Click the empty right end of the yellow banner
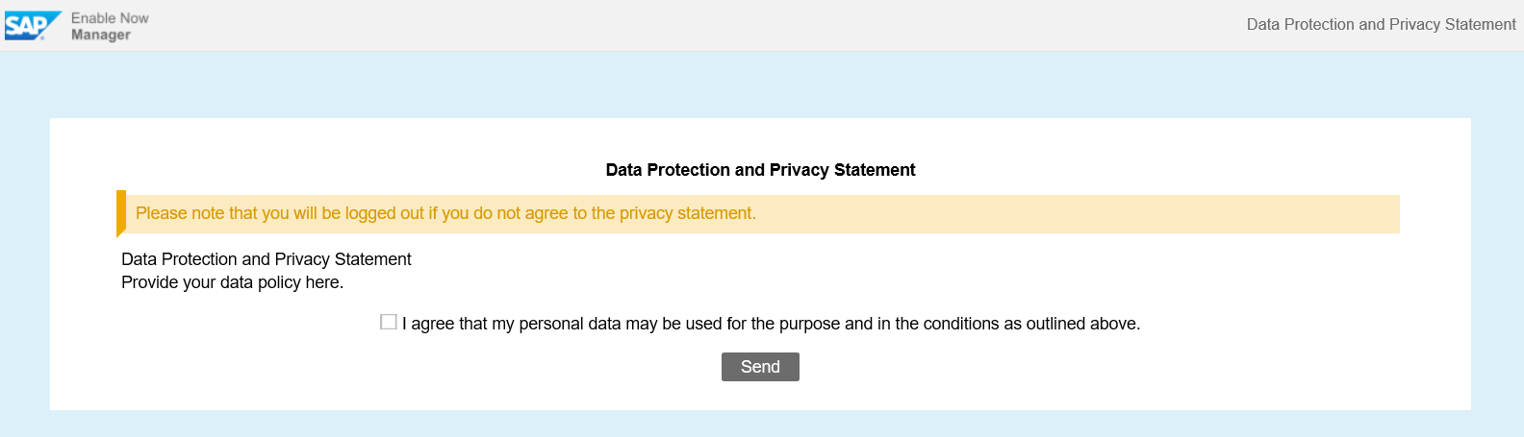 pyautogui.click(x=1078, y=213)
